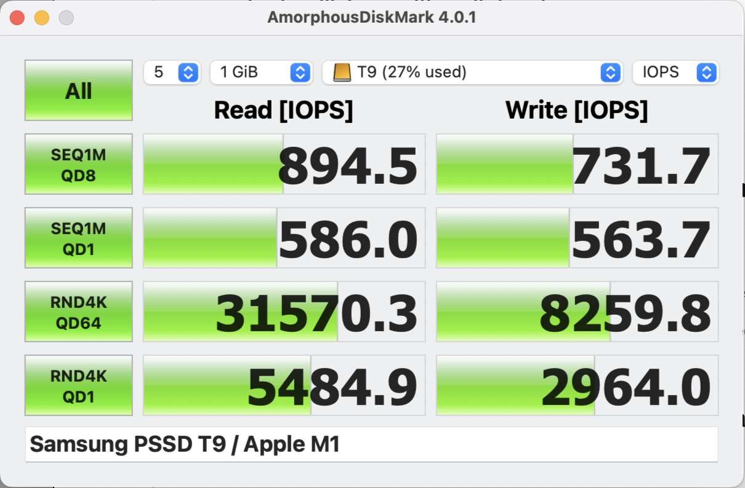Click the RND4K QD64 write result 8259.8
745x488 pixels.
(577, 312)
